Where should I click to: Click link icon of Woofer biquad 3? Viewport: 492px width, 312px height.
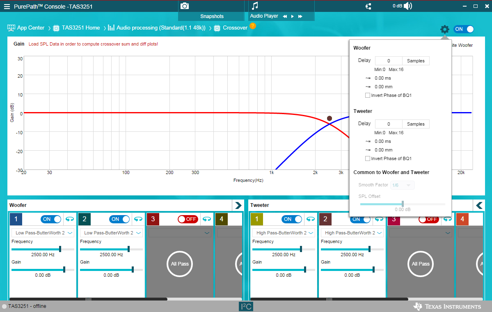(x=207, y=219)
